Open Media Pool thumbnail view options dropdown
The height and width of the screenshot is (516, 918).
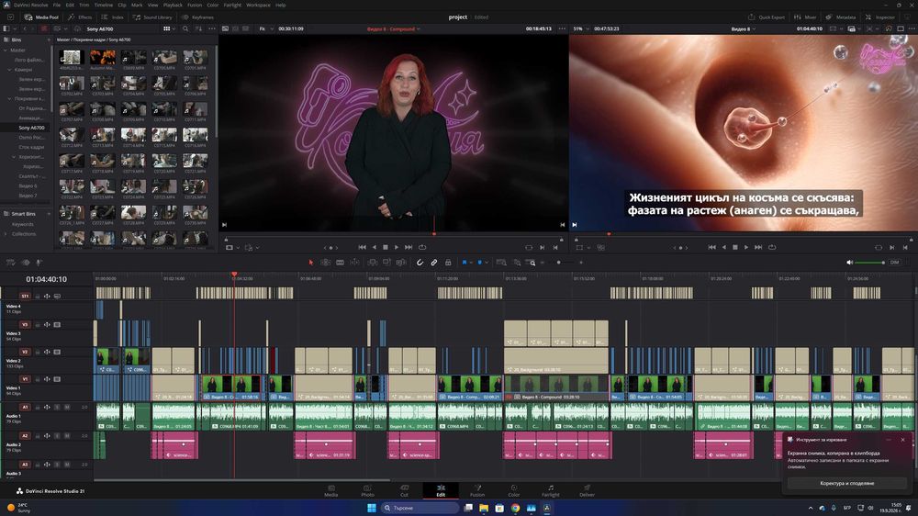169,28
